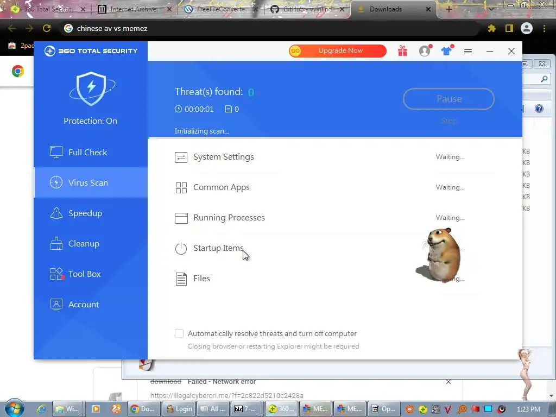Switch to the Internet Archive tab
This screenshot has width=556, height=417.
click(134, 9)
